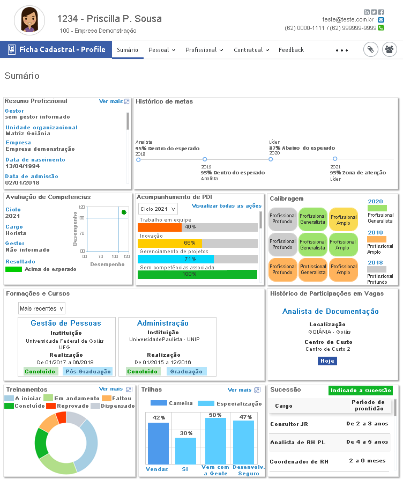Click the group of people icon
Viewport: 403px width, 486px height.
pos(390,50)
